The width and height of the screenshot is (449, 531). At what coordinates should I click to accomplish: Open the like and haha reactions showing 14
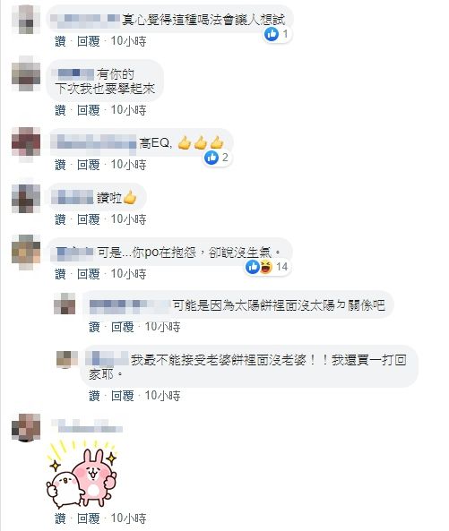[x=267, y=267]
